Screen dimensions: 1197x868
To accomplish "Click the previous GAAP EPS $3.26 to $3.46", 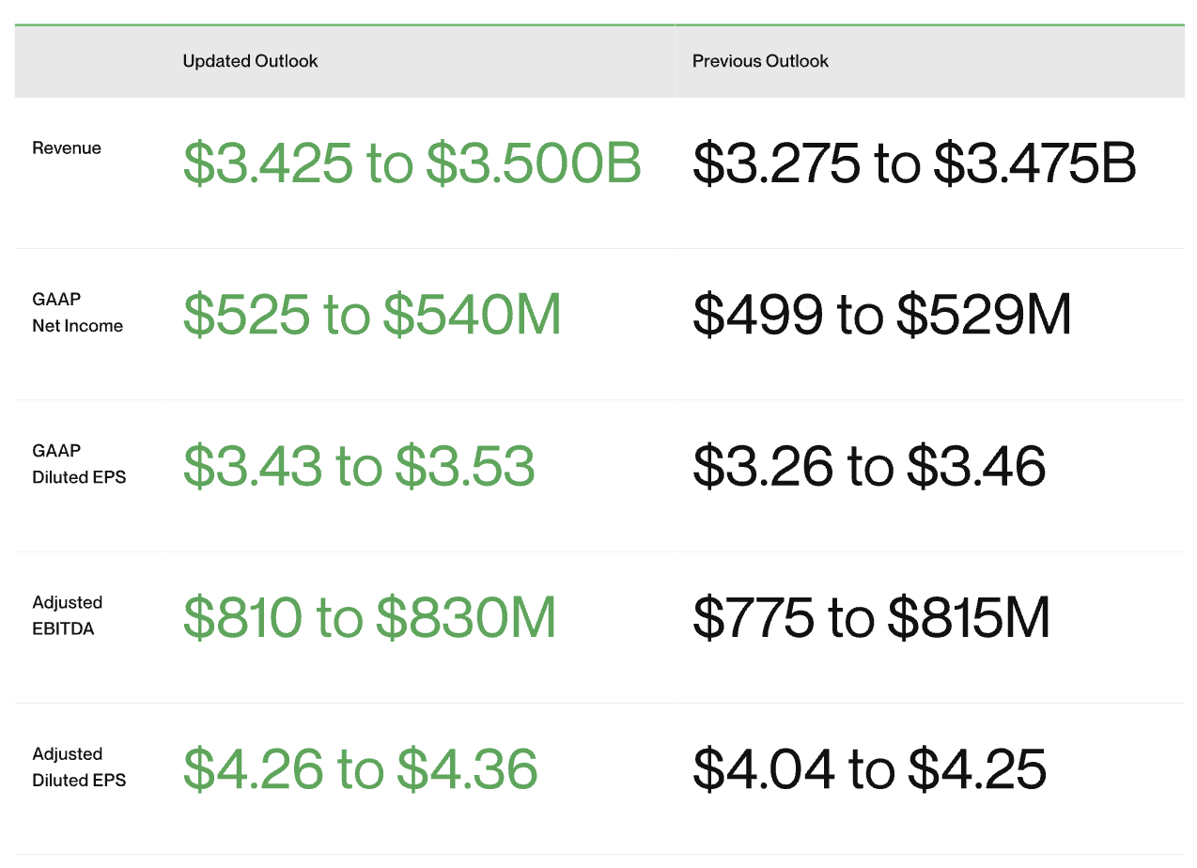I will click(869, 466).
